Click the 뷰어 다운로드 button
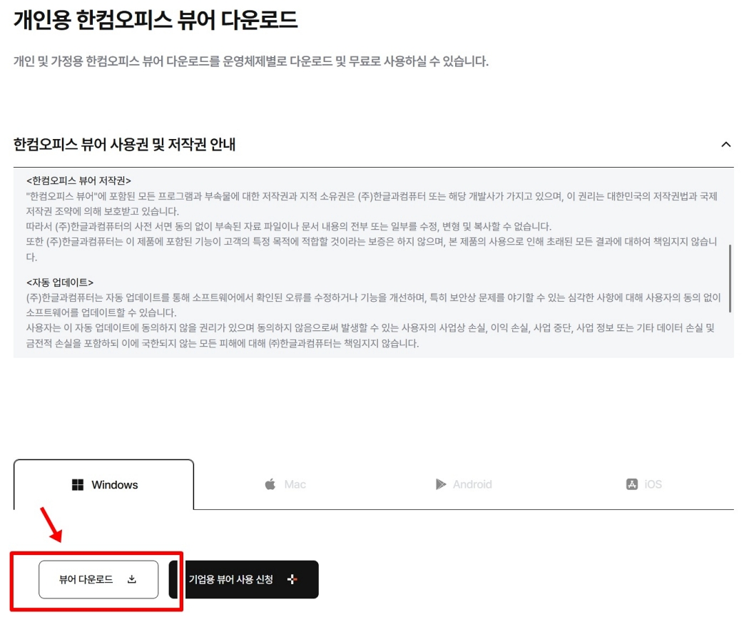This screenshot has width=749, height=617. pos(98,579)
